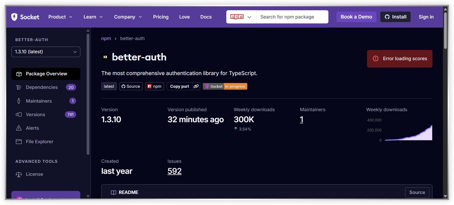Image resolution: width=454 pixels, height=205 pixels.
Task: Click the GitHub icon in Install button
Action: pos(387,17)
